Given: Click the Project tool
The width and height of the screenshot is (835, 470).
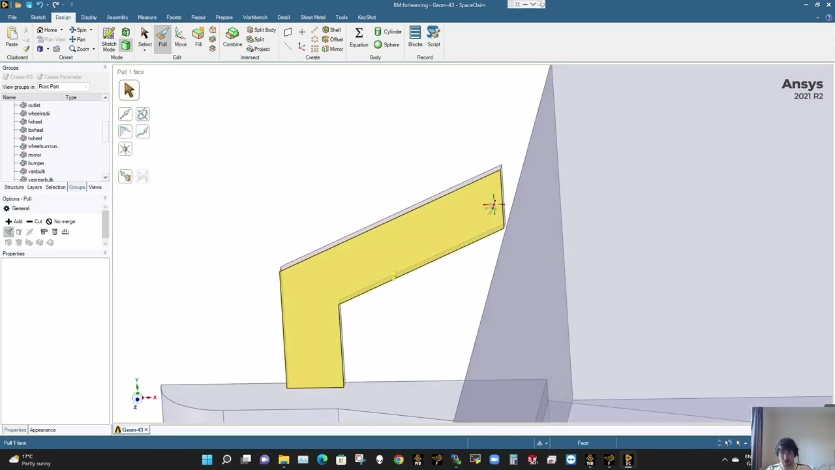Looking at the screenshot, I should coord(258,49).
